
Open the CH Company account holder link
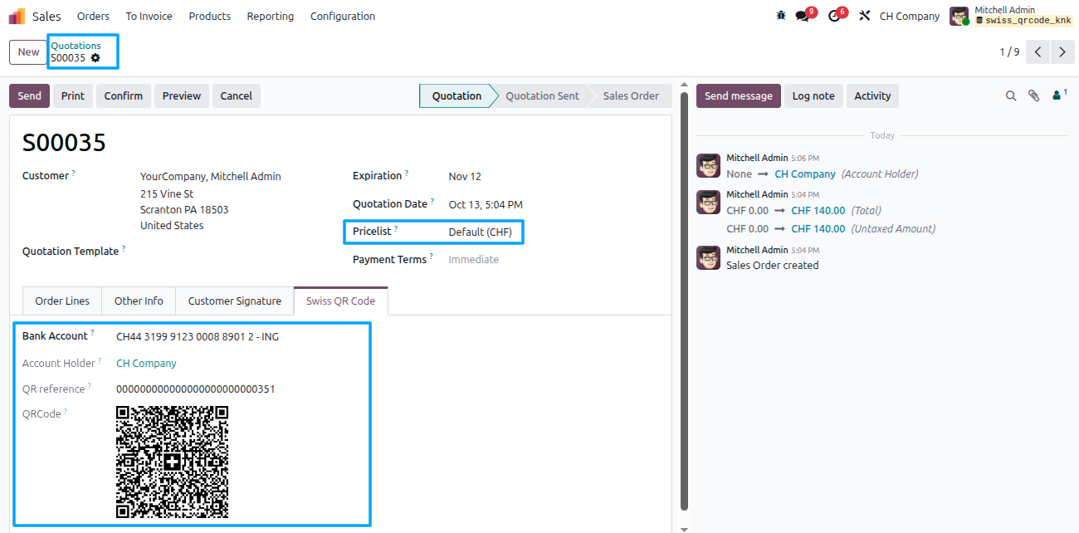(146, 364)
